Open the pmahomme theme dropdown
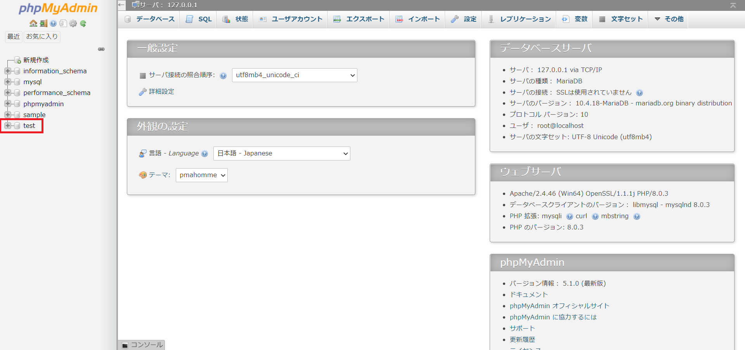The image size is (745, 350). [x=202, y=175]
